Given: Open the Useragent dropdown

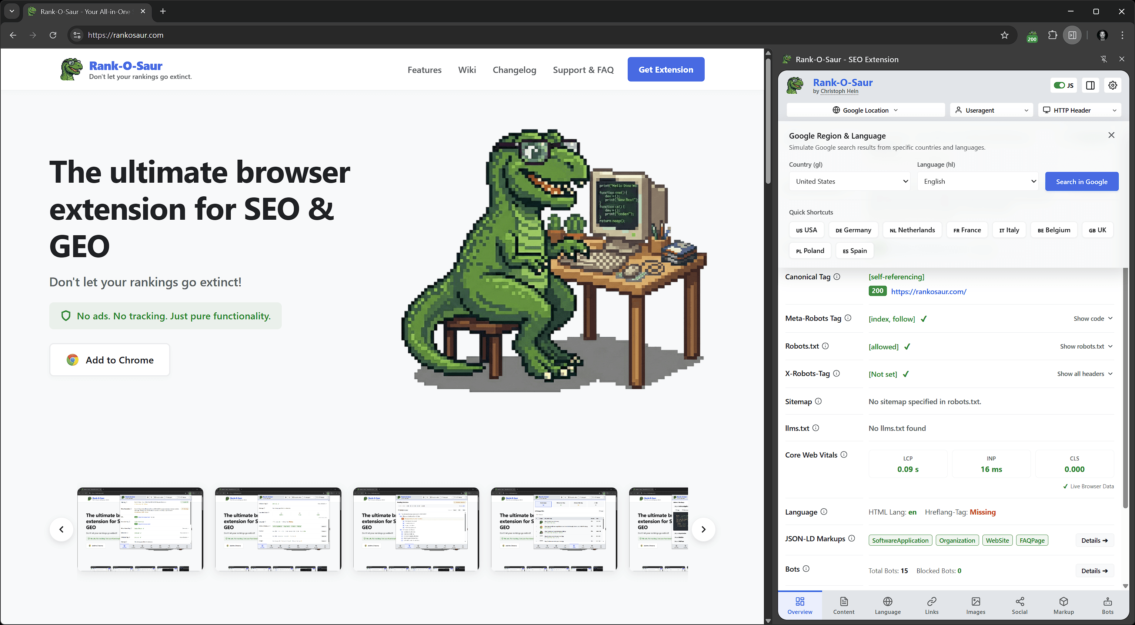Looking at the screenshot, I should [x=991, y=110].
